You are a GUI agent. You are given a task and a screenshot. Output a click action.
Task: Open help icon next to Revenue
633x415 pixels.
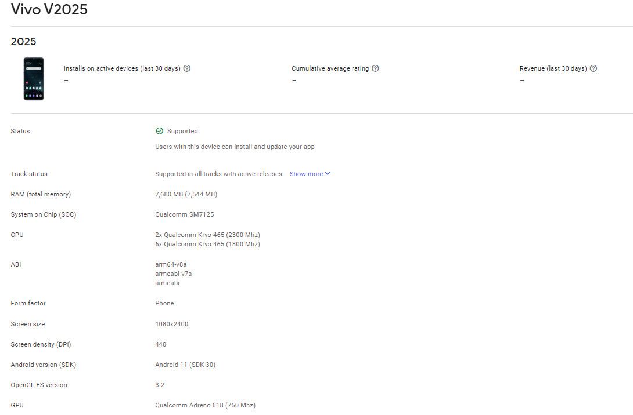click(594, 68)
